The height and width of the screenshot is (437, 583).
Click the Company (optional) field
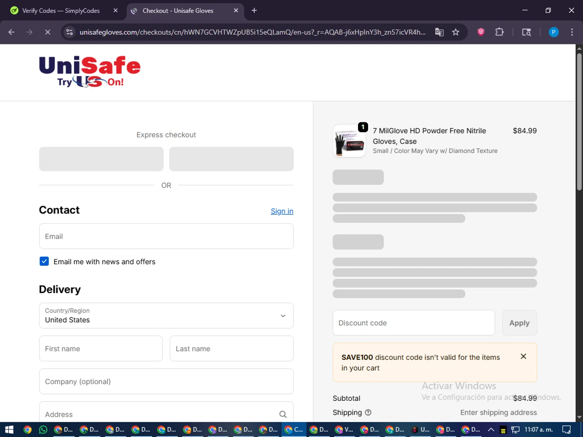[166, 381]
